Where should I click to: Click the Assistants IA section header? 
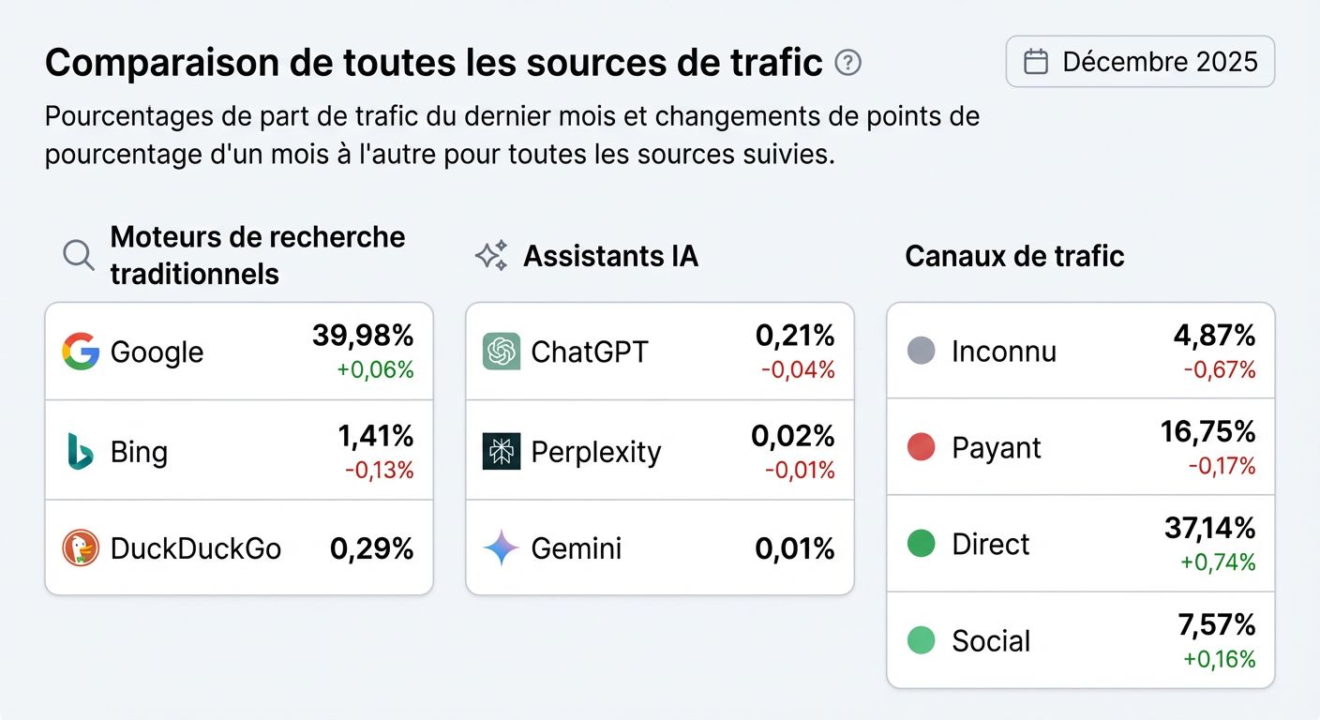point(611,255)
